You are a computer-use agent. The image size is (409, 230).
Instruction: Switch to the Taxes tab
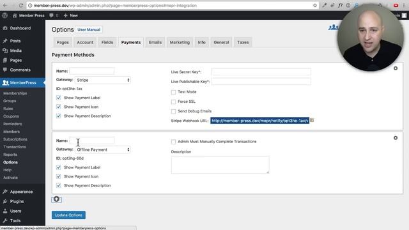tap(243, 42)
